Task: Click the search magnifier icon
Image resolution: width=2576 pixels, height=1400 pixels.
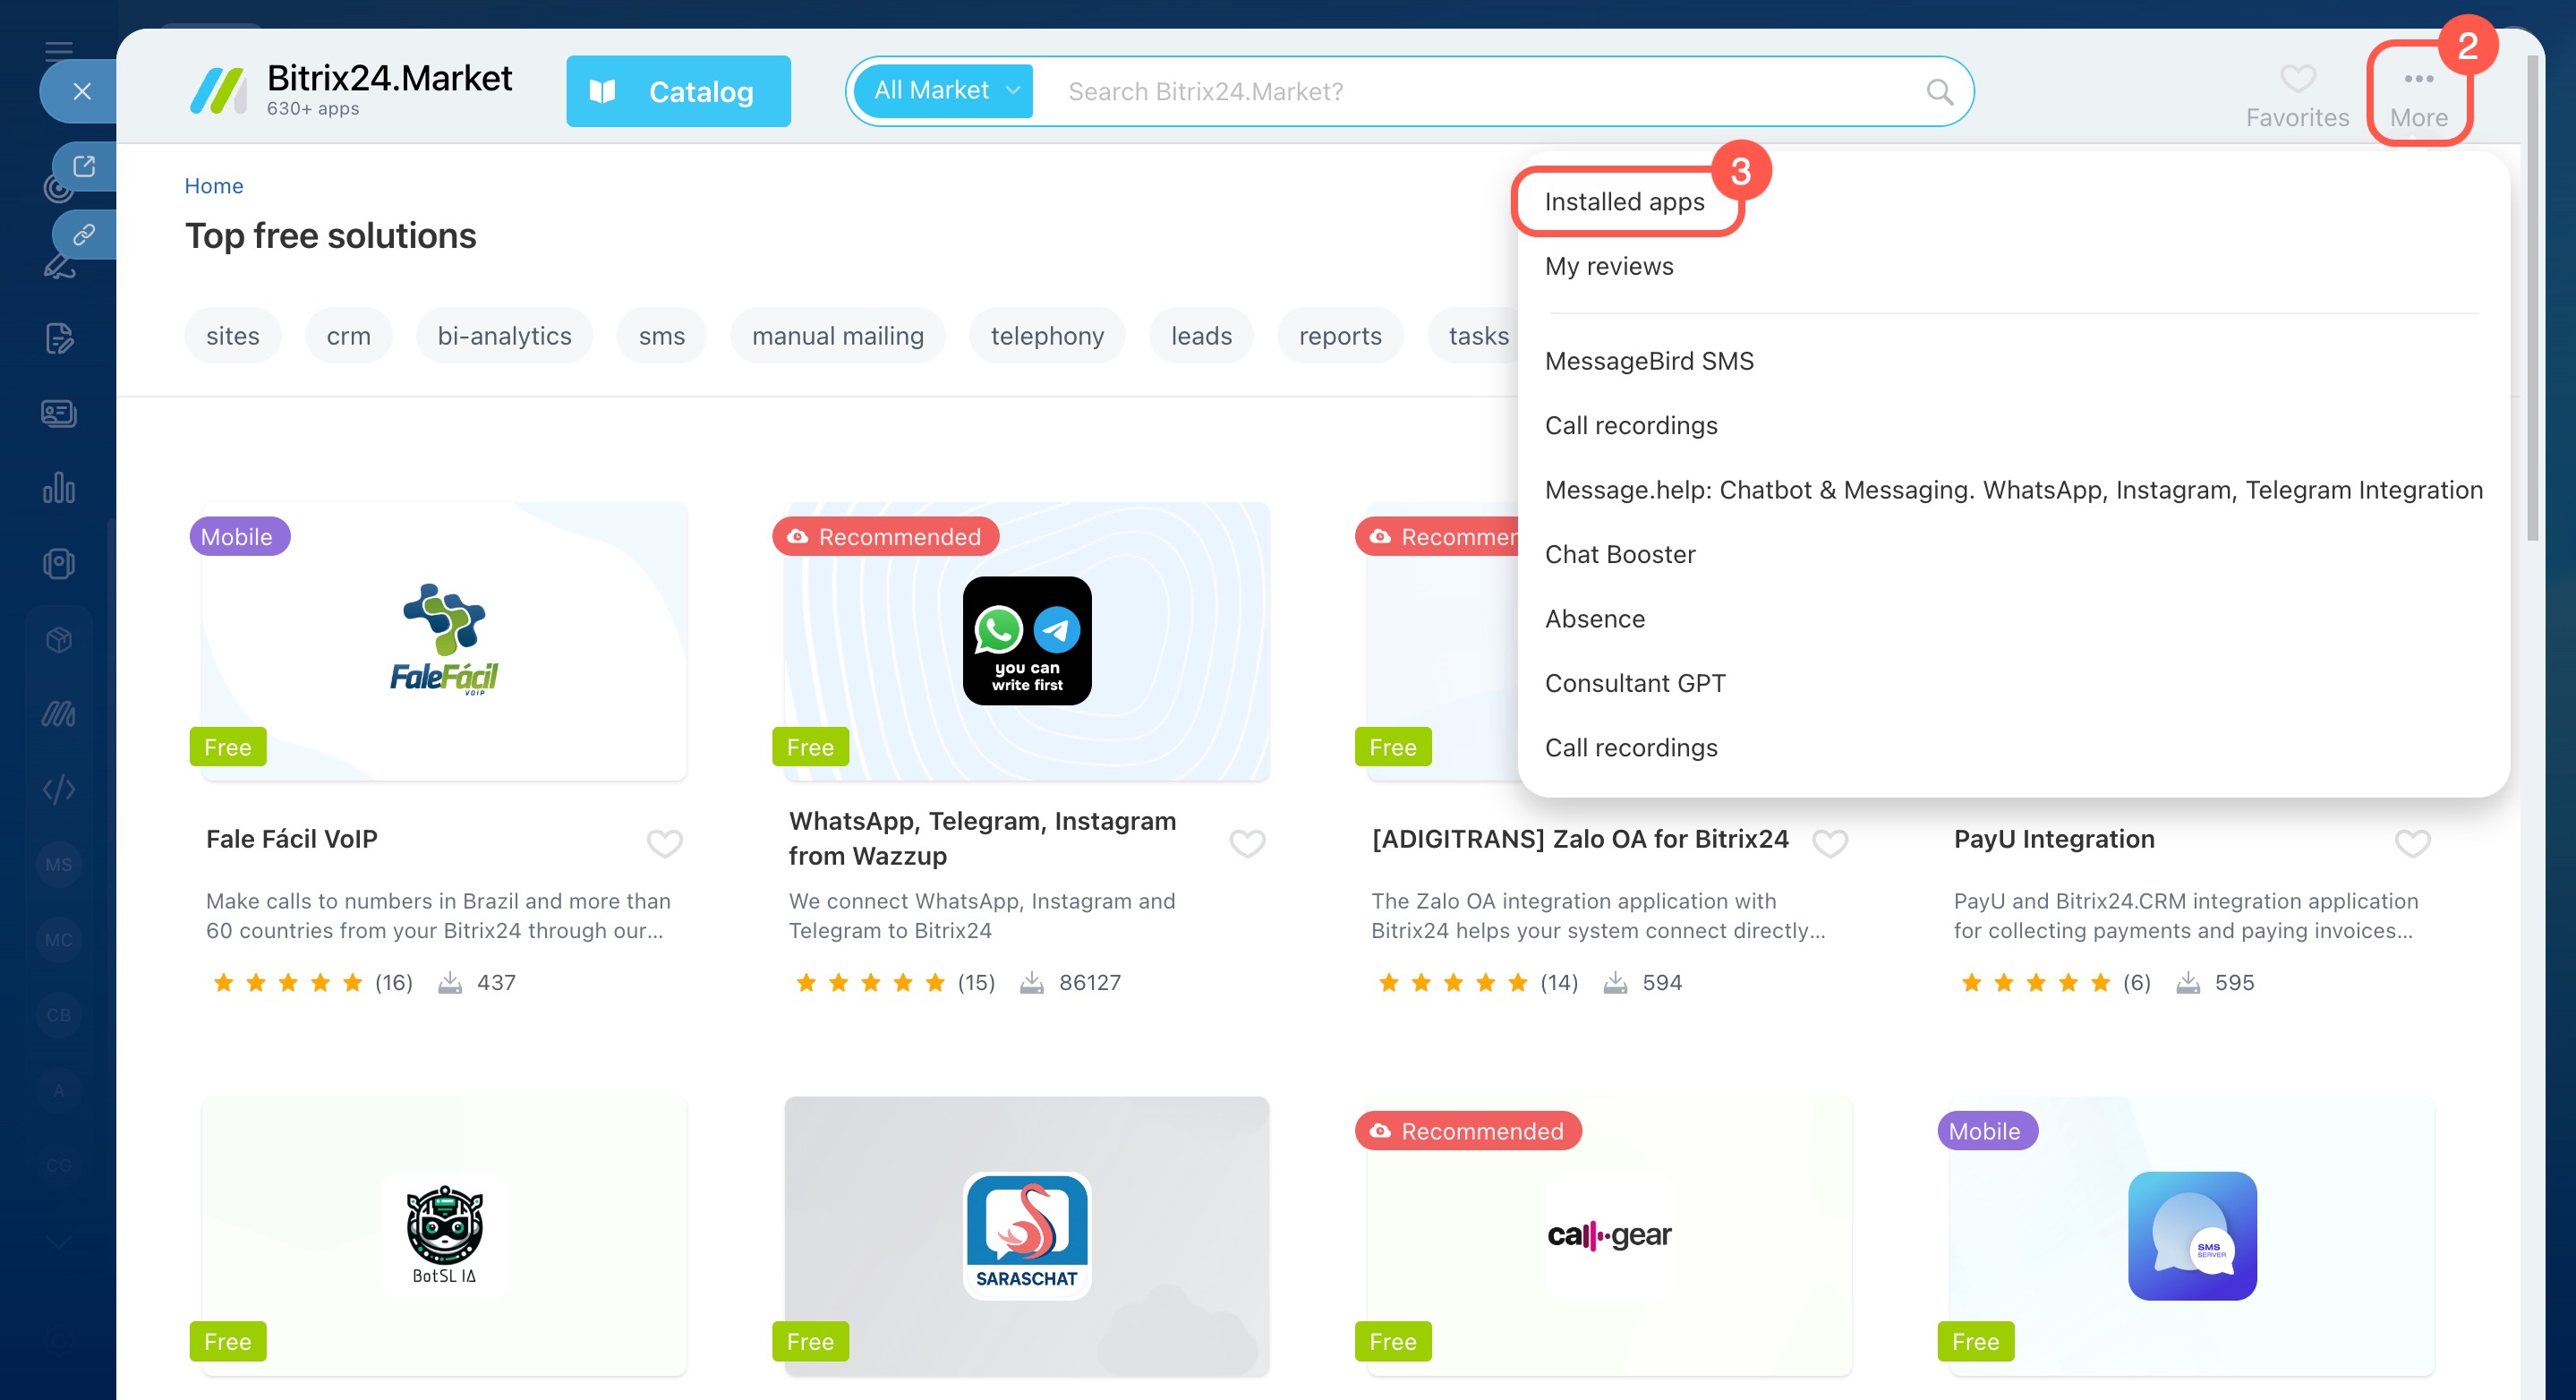Action: click(x=1938, y=92)
